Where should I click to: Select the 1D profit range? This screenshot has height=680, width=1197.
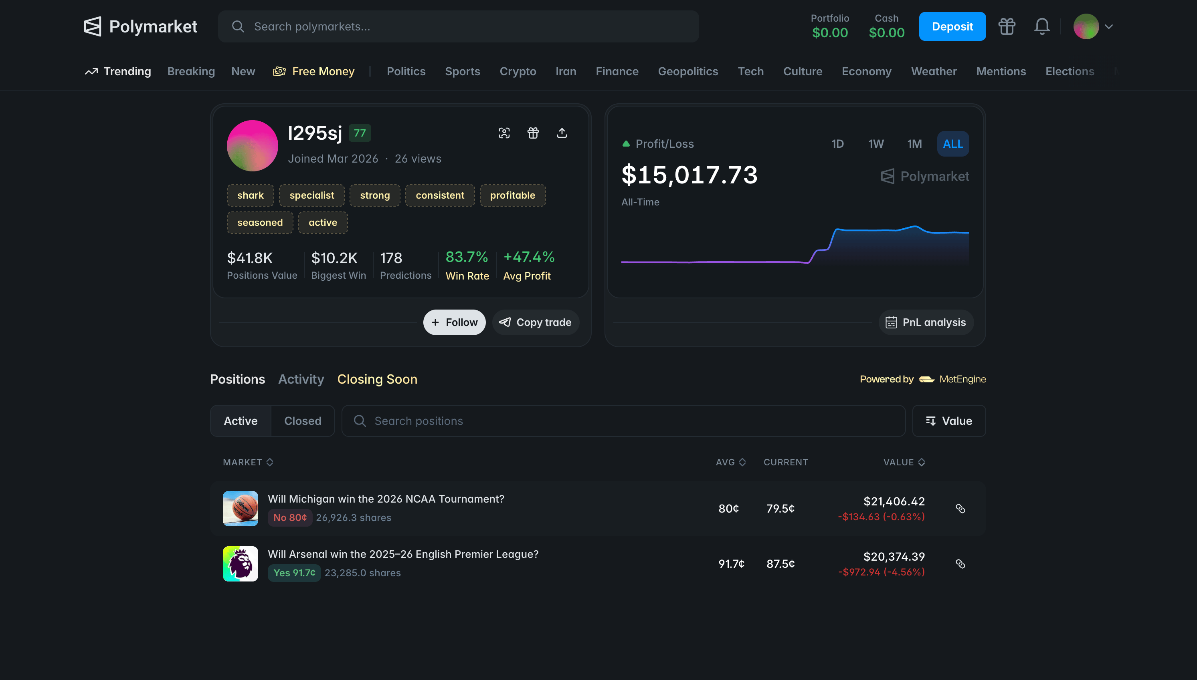[x=837, y=144]
